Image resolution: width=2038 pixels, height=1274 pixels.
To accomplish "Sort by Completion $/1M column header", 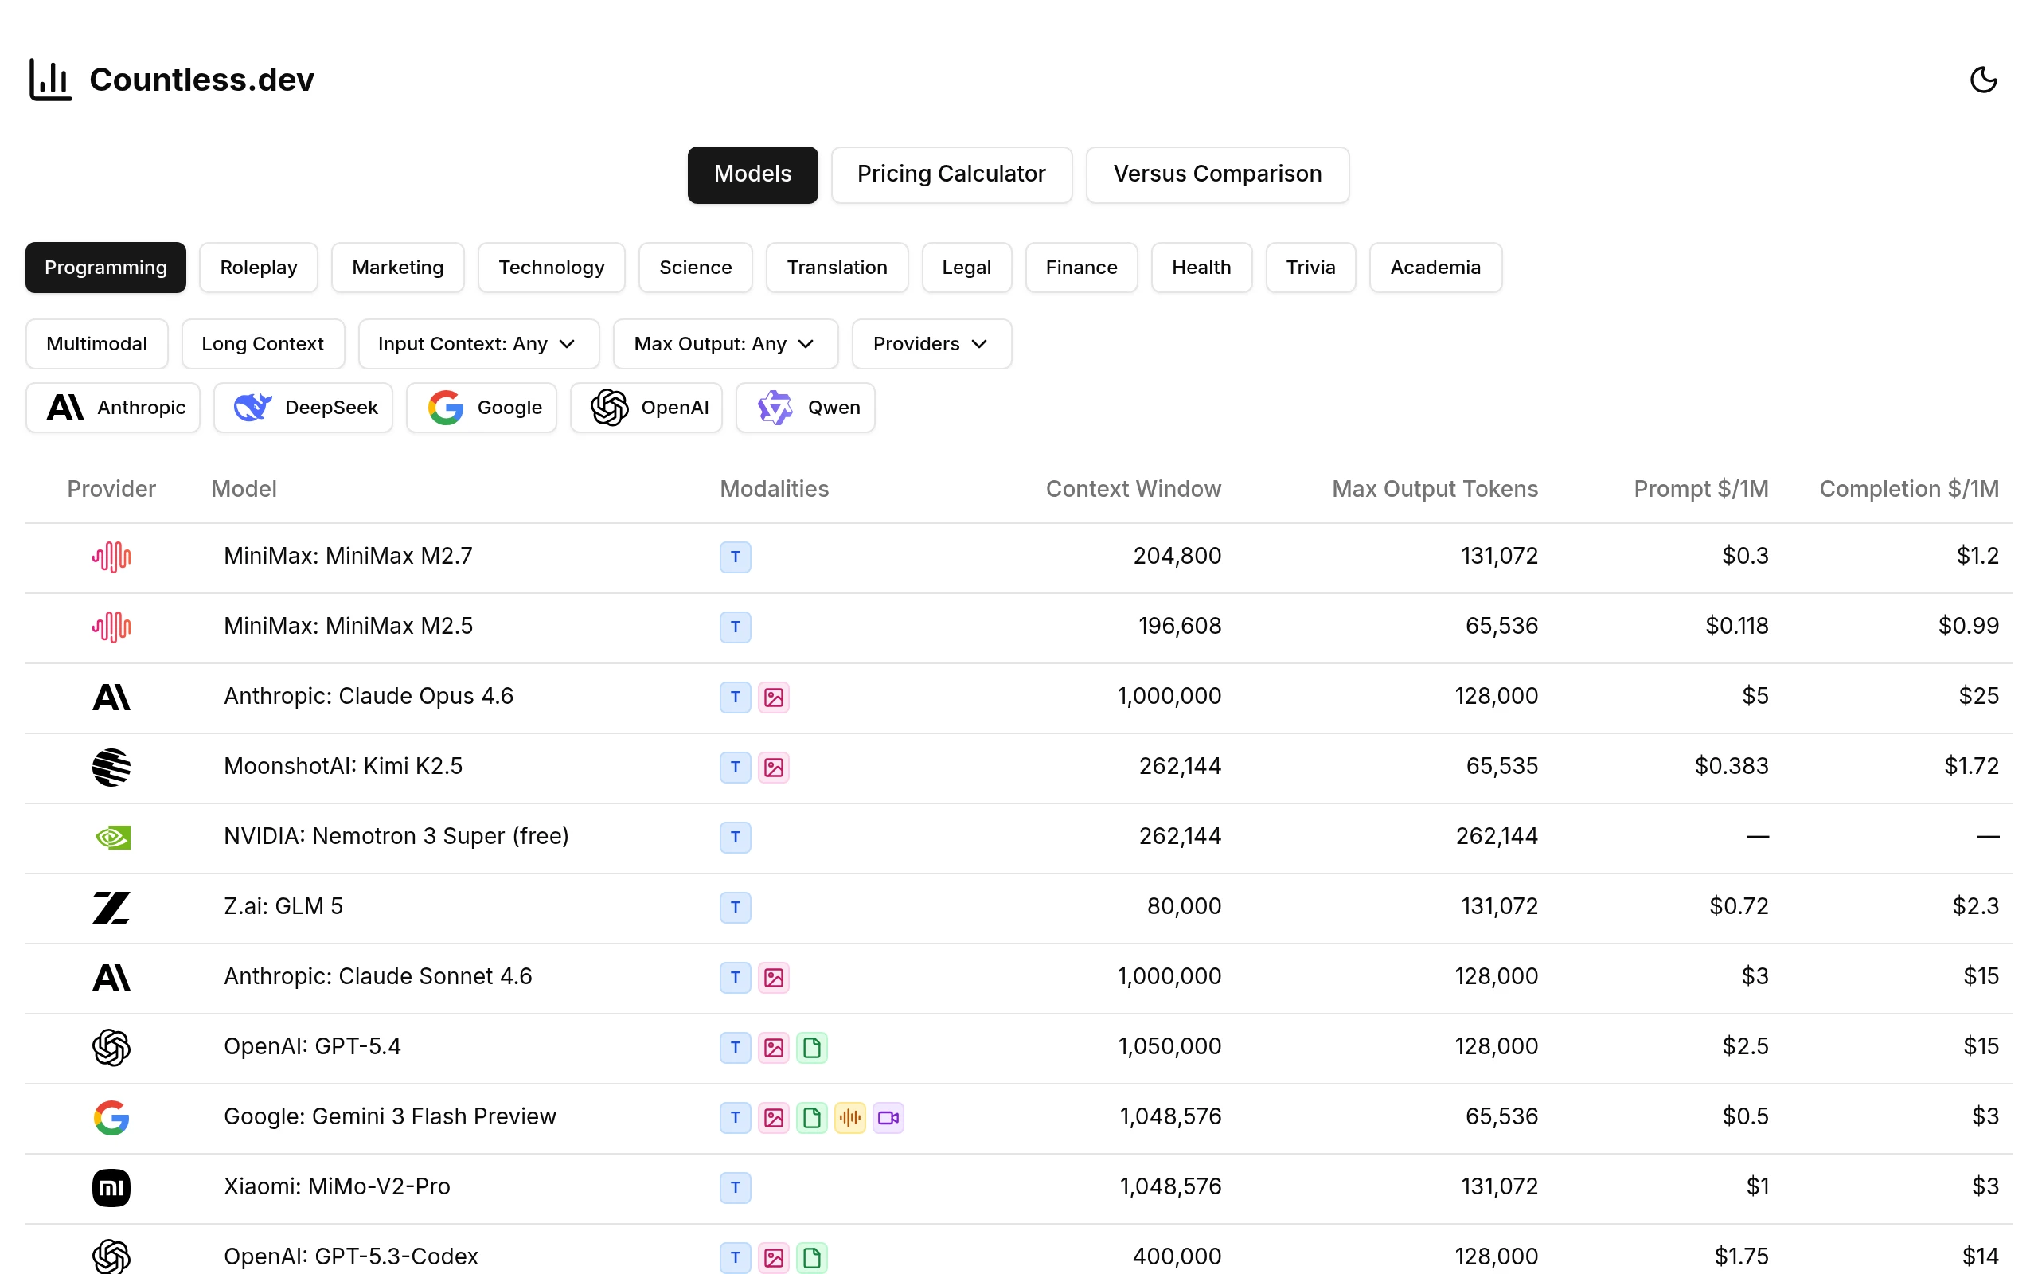I will pyautogui.click(x=1909, y=489).
